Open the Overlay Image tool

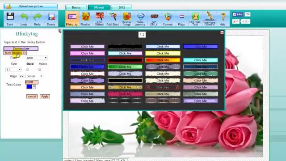126,19
